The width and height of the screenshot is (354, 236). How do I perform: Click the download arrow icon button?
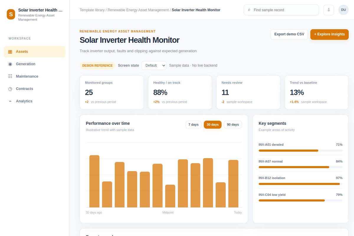pos(329,10)
